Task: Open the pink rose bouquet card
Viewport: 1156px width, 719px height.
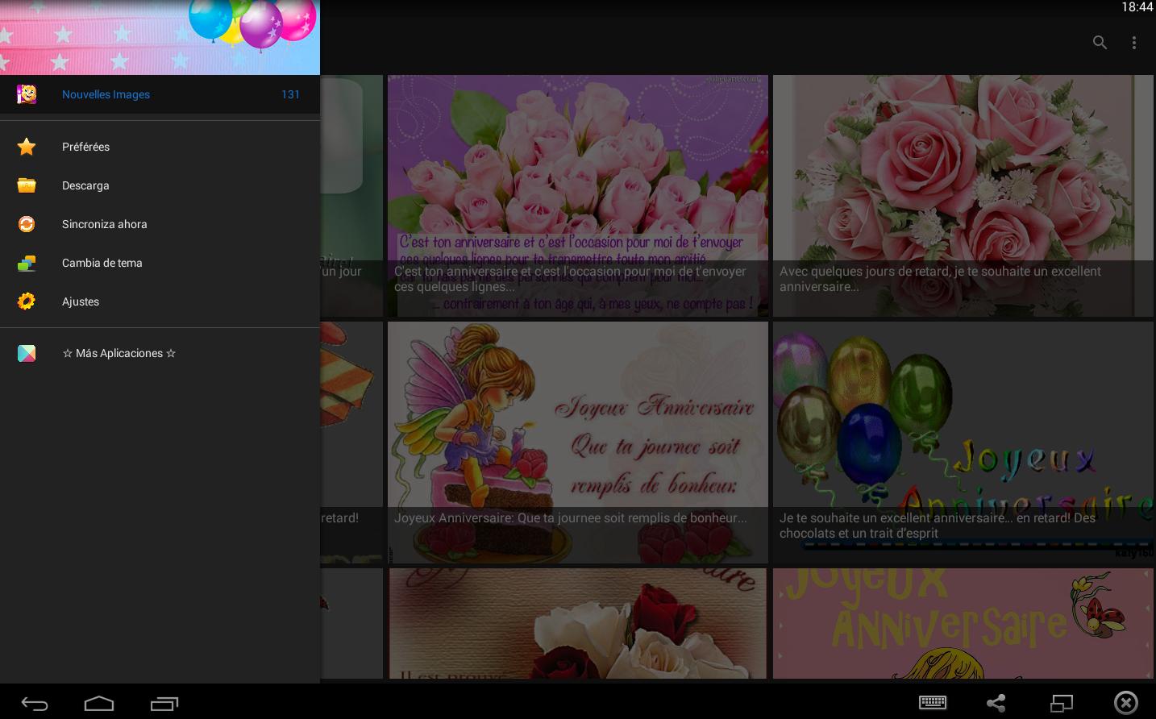Action: click(x=963, y=196)
